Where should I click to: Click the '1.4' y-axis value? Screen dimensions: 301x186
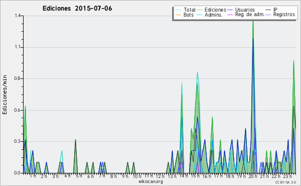[18, 16]
